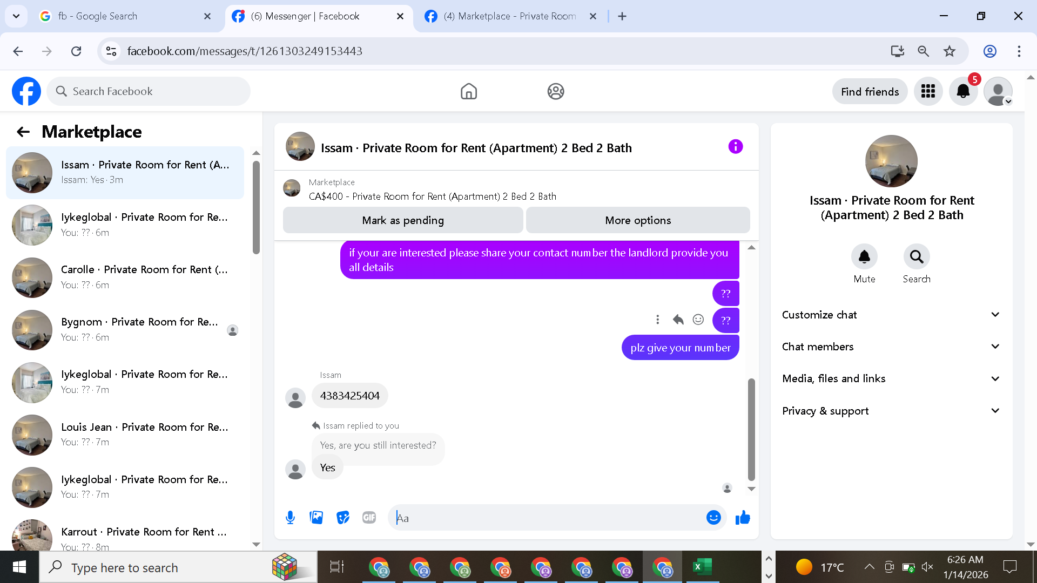Image resolution: width=1037 pixels, height=583 pixels.
Task: Click Find friends button
Action: pyautogui.click(x=870, y=92)
